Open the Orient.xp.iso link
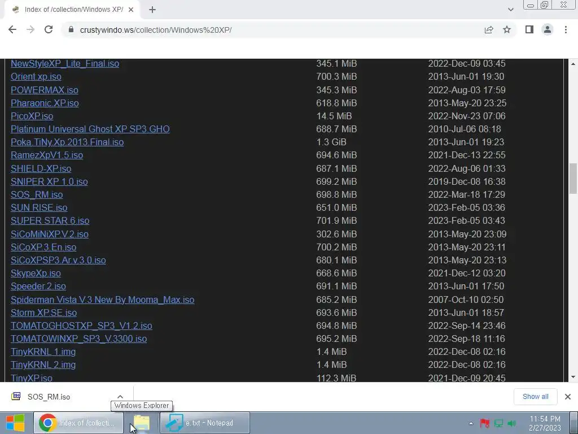 (x=36, y=76)
